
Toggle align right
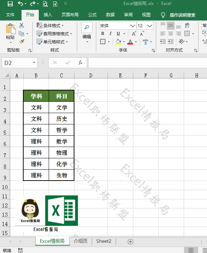click(178, 34)
